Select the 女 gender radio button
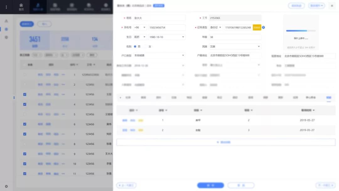This screenshot has width=339, height=191. (146, 46)
